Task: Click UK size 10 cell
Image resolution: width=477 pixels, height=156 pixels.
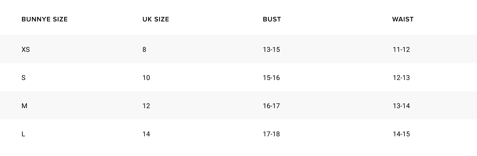Action: pos(146,78)
